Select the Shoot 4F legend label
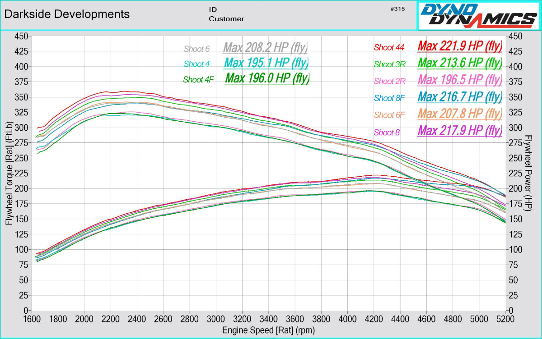Image resolution: width=542 pixels, height=339 pixels. pyautogui.click(x=198, y=80)
